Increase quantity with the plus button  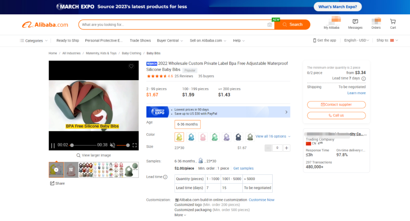pyautogui.click(x=287, y=148)
